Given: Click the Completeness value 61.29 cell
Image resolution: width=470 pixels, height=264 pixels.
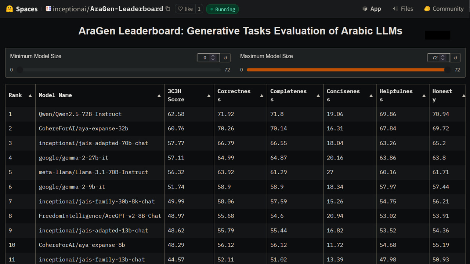Looking at the screenshot, I should [295, 172].
